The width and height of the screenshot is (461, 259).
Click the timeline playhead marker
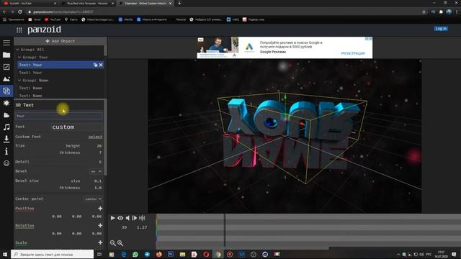(225, 230)
